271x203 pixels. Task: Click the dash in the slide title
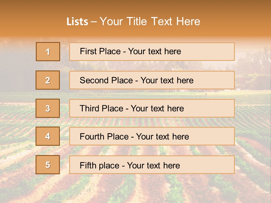[94, 22]
